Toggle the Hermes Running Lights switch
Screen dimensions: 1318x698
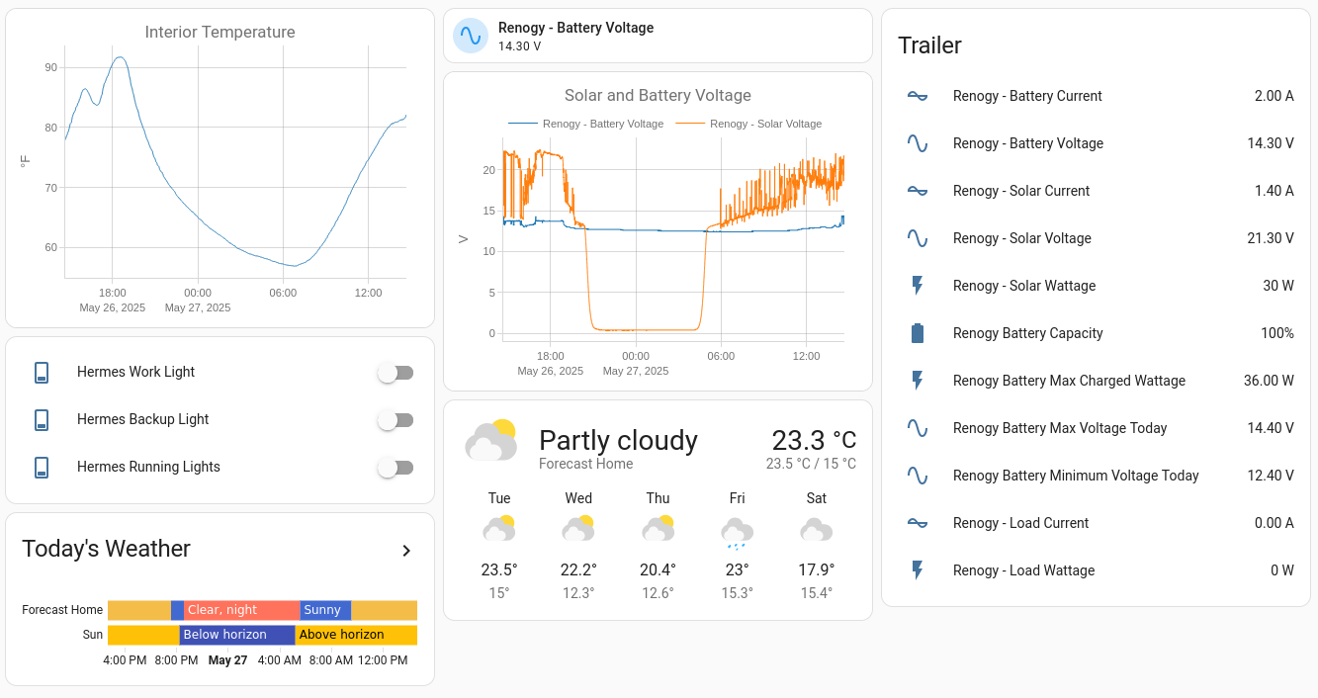(x=395, y=468)
